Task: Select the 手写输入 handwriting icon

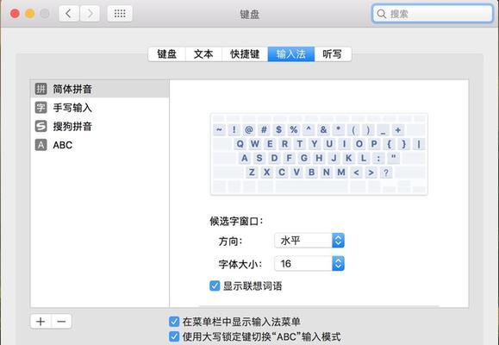Action: tap(41, 107)
